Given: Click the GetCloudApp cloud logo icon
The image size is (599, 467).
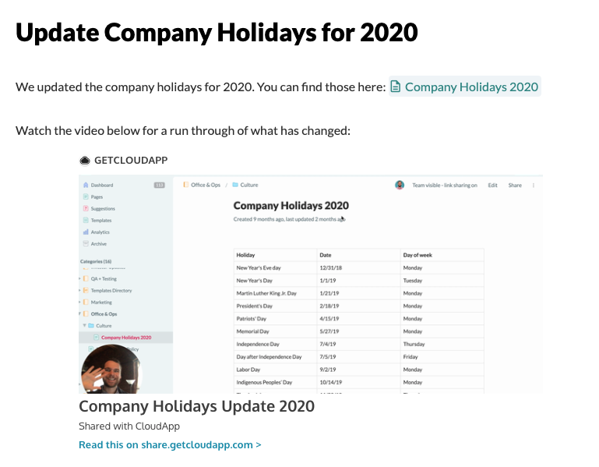Looking at the screenshot, I should 85,161.
